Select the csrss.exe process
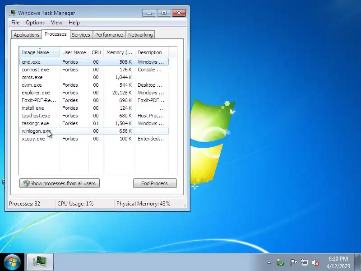Image resolution: width=361 pixels, height=271 pixels. 94,77
